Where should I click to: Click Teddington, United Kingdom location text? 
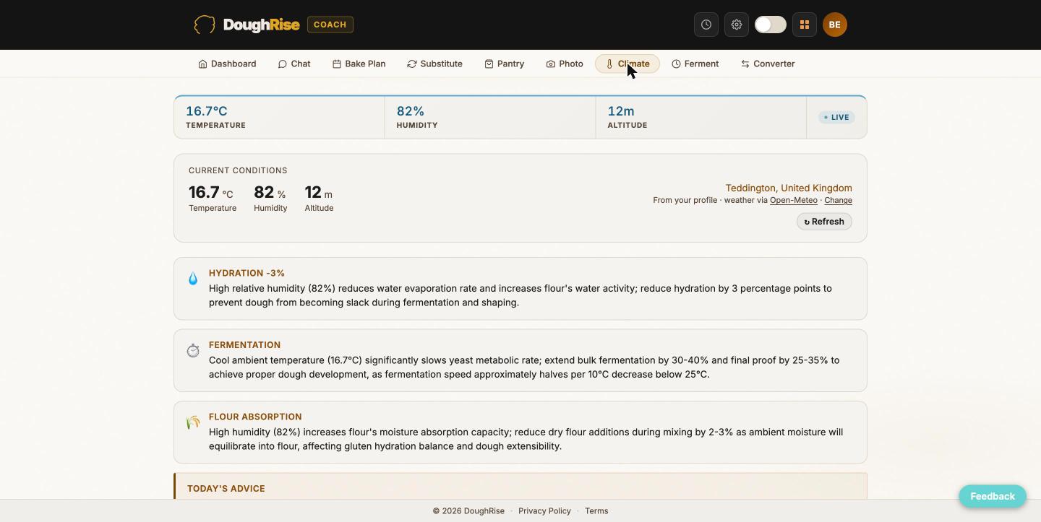(x=789, y=188)
